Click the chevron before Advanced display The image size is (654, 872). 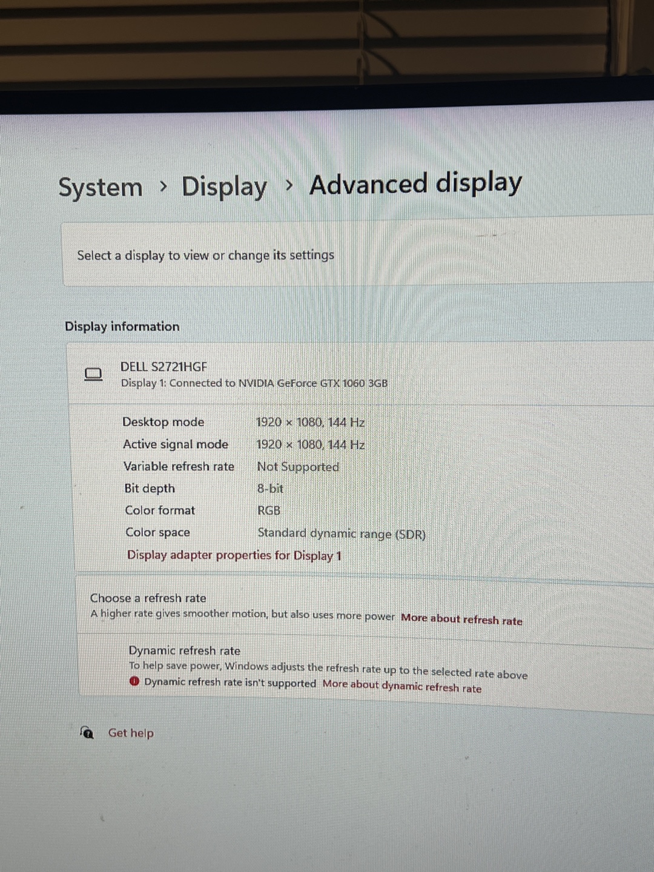[289, 185]
